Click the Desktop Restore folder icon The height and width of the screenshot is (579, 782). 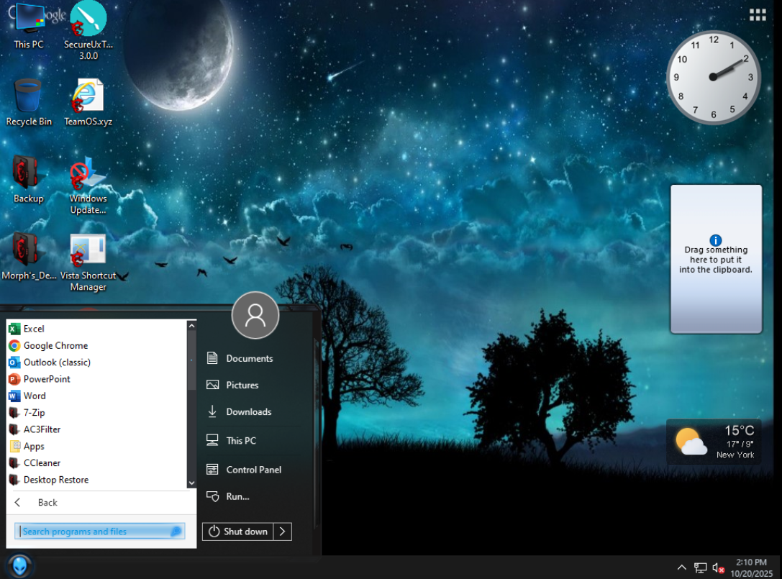pos(14,480)
